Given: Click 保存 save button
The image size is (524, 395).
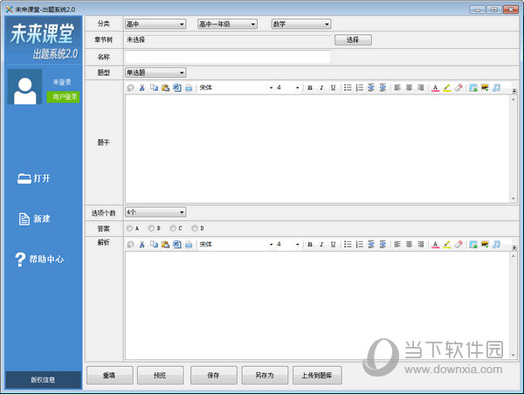Looking at the screenshot, I should [x=214, y=375].
